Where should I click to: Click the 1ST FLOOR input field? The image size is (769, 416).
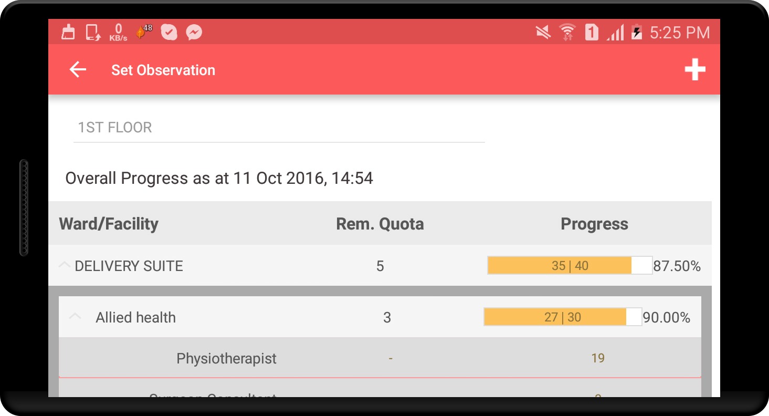click(279, 128)
